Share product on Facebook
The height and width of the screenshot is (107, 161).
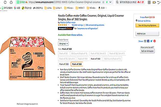pyautogui.click(x=148, y=41)
